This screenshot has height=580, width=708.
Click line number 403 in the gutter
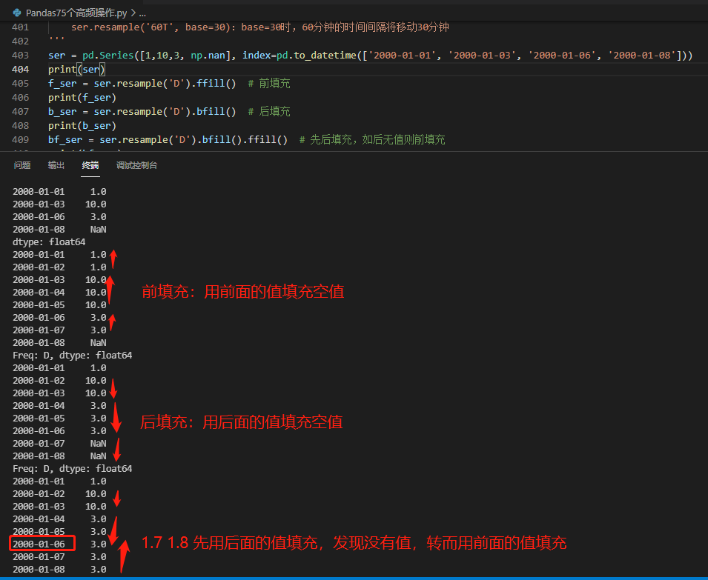20,55
